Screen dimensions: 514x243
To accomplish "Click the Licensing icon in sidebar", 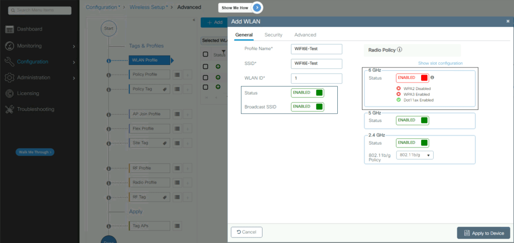I will (10, 93).
